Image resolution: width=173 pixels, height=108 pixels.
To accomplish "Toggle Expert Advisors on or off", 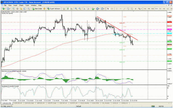I will [x=54, y=9].
